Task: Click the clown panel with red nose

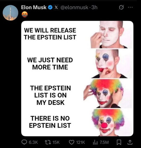Action: (x=108, y=122)
